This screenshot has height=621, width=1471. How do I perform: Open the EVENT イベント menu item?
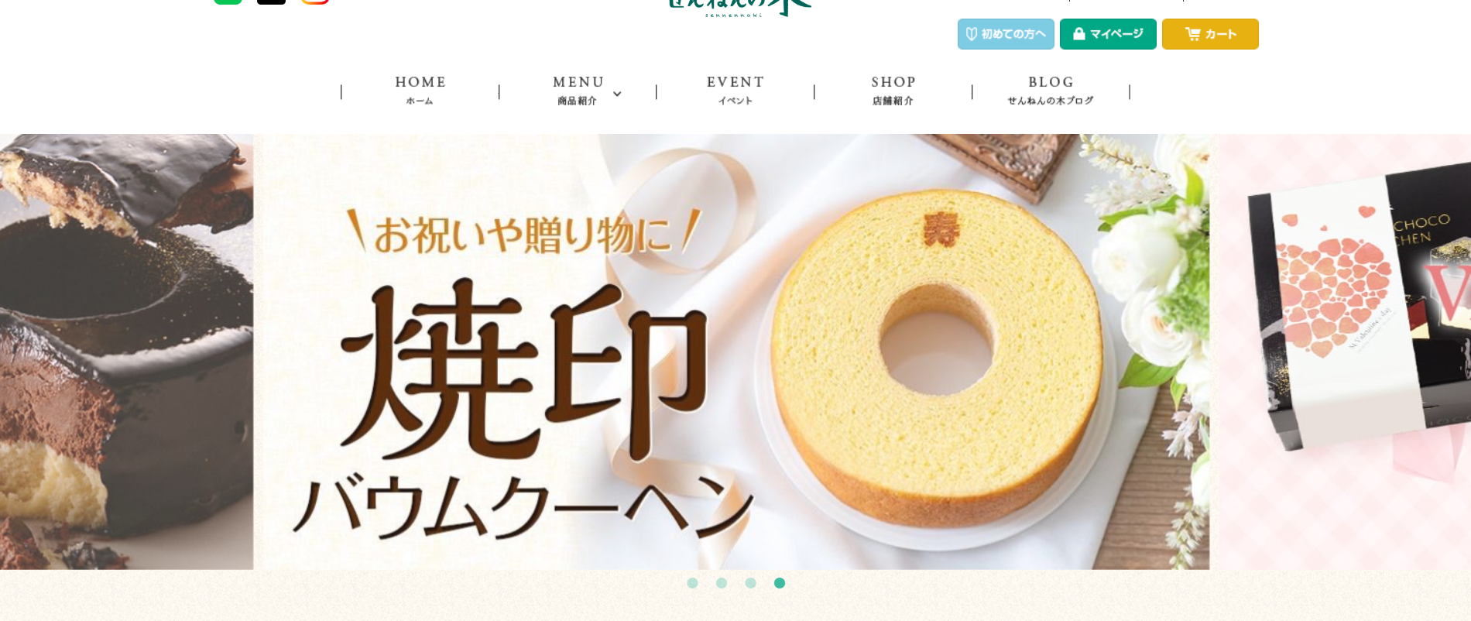[735, 91]
